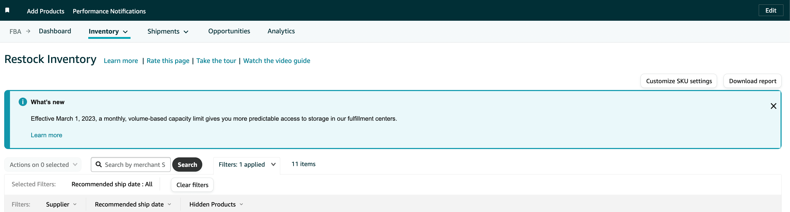Screen dimensions: 790x212
Task: Expand the Shipments menu
Action: pyautogui.click(x=168, y=31)
